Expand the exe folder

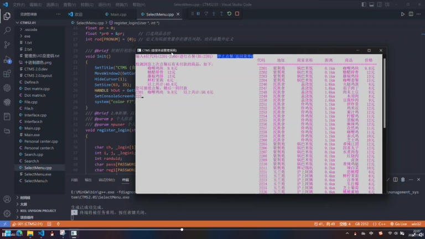point(27,36)
